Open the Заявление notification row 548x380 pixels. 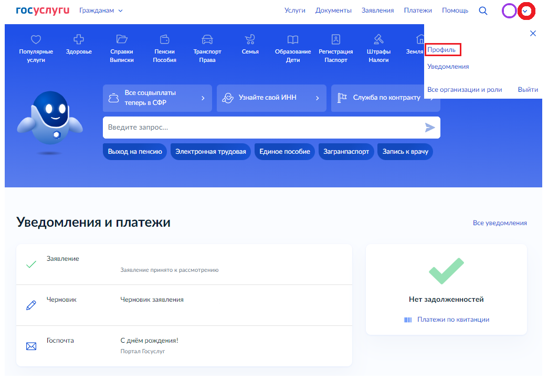point(184,265)
